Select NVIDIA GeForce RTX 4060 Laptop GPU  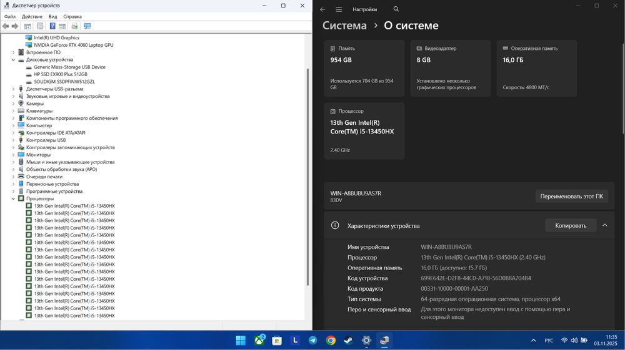(x=73, y=45)
